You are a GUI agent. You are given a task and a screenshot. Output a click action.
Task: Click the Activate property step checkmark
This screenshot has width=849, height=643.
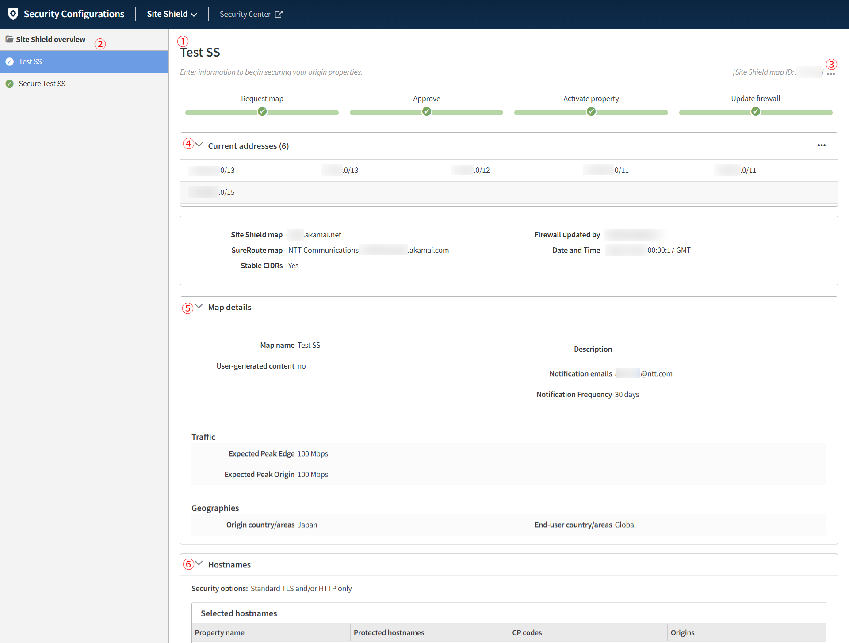[591, 111]
